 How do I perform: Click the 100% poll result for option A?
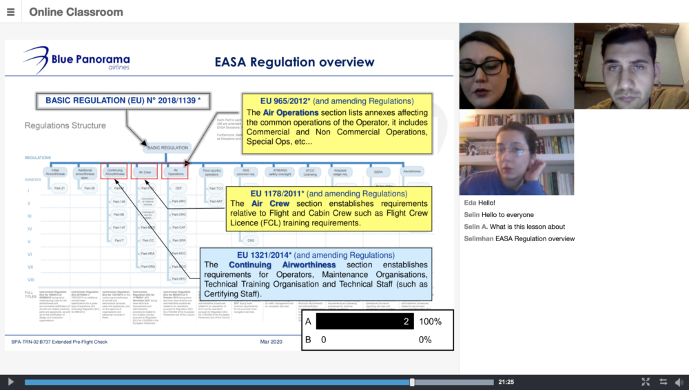430,321
